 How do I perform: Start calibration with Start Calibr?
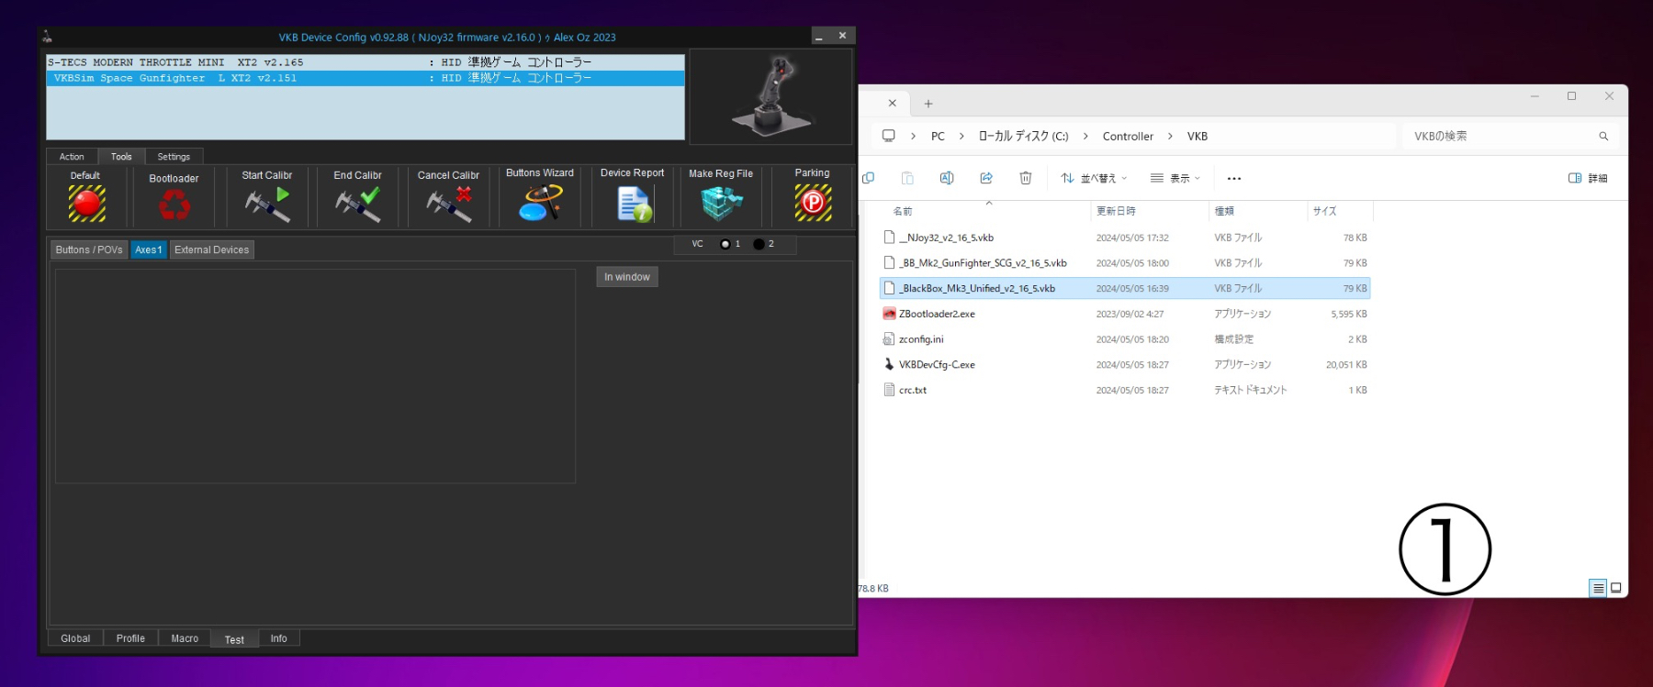coord(267,205)
